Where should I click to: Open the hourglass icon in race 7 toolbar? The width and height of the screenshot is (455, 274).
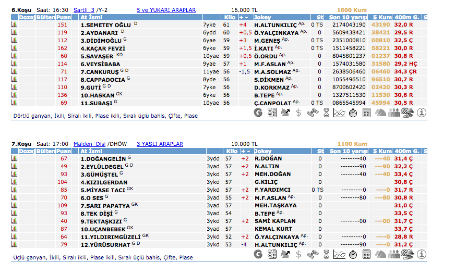pos(326,255)
